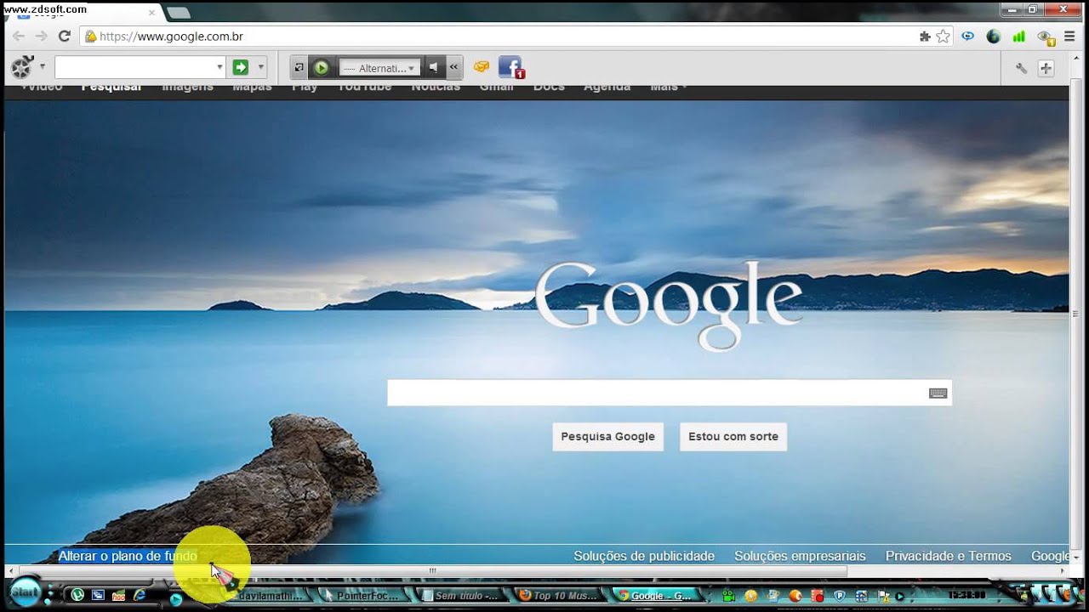The width and height of the screenshot is (1089, 612).
Task: Click the Facebook toolbar icon with notification
Action: 510,68
